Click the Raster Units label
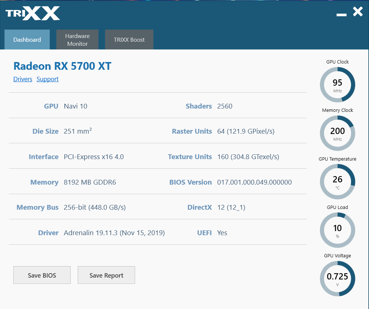This screenshot has width=369, height=309. coord(192,131)
